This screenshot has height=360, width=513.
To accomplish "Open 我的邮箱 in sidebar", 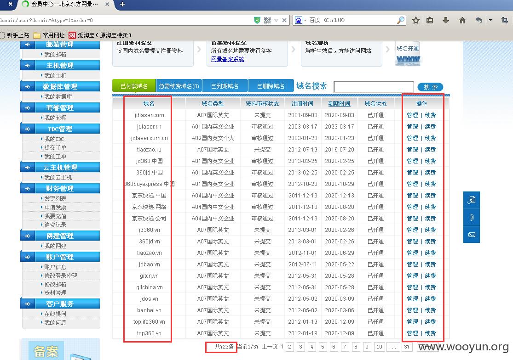I will 55,55.
